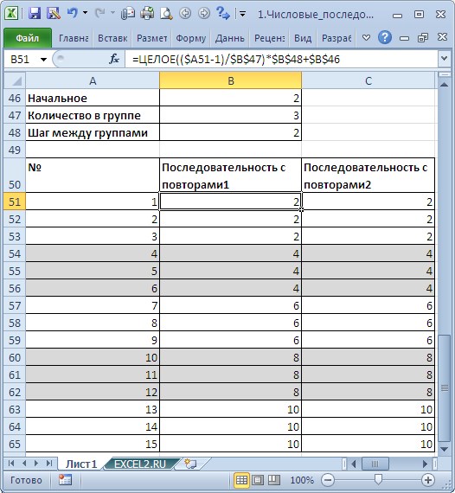The height and width of the screenshot is (493, 455).
Task: Click the Insert Function fx icon
Action: point(114,59)
